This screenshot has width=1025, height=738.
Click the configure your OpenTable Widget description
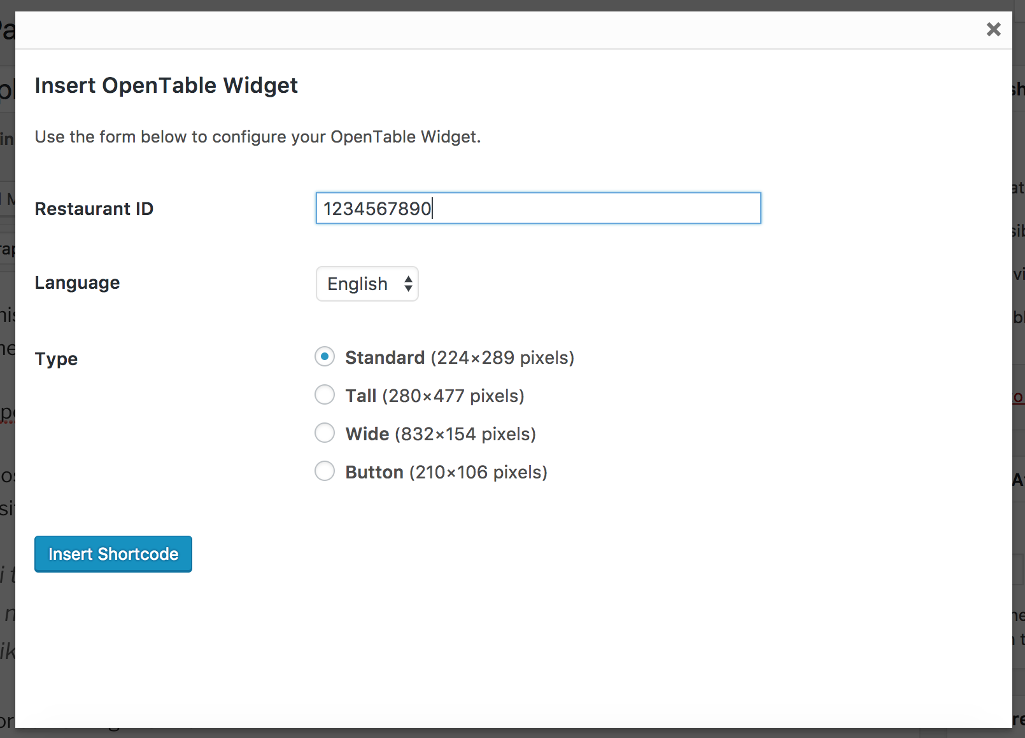258,137
